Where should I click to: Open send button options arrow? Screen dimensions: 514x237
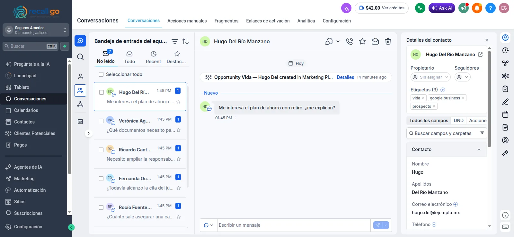386,225
